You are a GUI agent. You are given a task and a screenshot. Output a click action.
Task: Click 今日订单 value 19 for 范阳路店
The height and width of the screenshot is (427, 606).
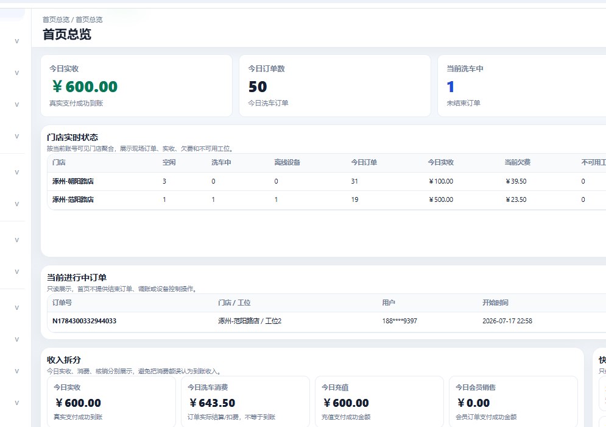click(354, 199)
